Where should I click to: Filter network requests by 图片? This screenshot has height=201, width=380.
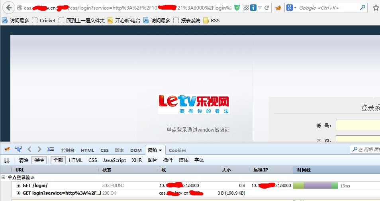153,160
